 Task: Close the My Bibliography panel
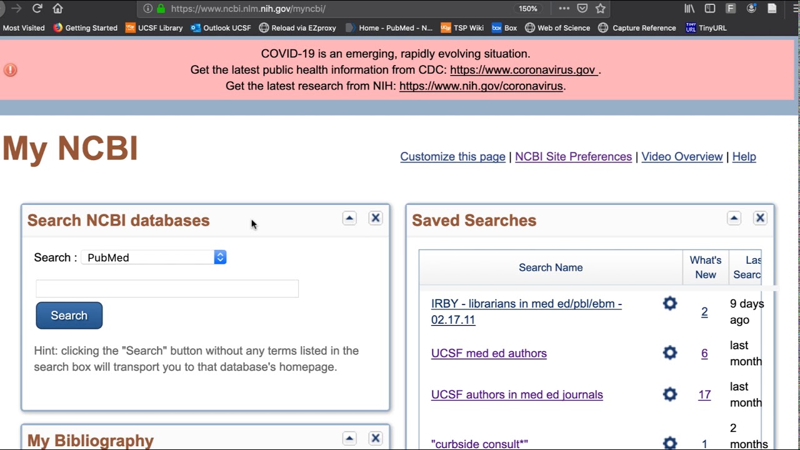[x=375, y=438]
